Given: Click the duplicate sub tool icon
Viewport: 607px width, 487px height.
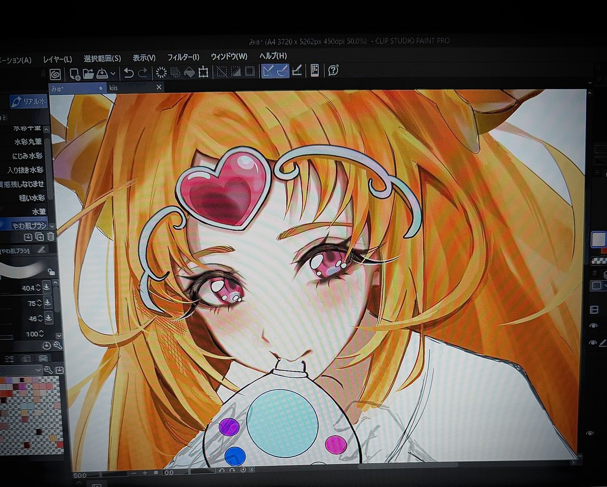Looking at the screenshot, I should coord(39,236).
